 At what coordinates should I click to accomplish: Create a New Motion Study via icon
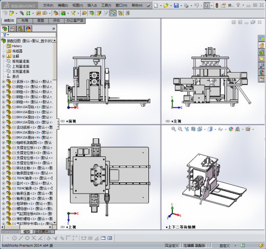click(84, 13)
